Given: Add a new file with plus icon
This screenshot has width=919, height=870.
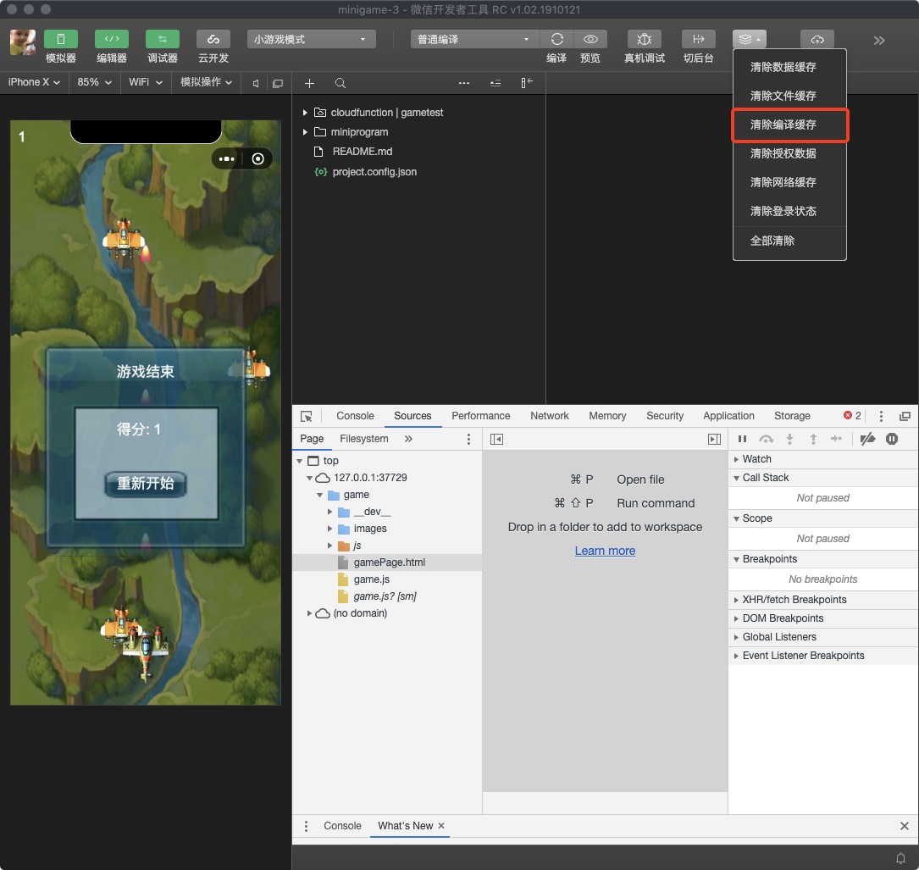Looking at the screenshot, I should pyautogui.click(x=309, y=83).
